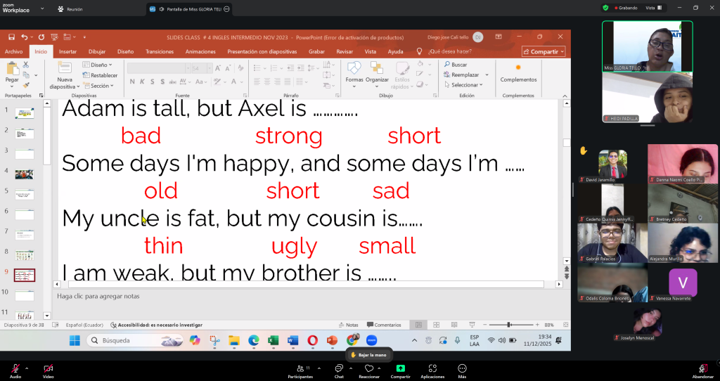
Task: Click the green encryption shield icon
Action: 605,8
